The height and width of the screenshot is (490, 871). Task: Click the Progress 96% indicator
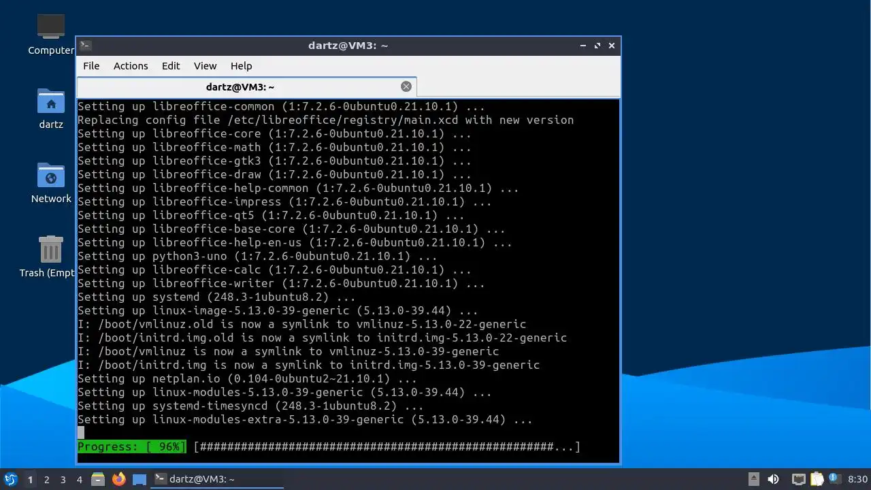(x=131, y=447)
